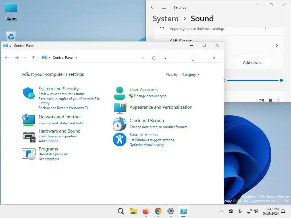Launch Firefox from the taskbar
This screenshot has width=291, height=218.
(x=146, y=211)
